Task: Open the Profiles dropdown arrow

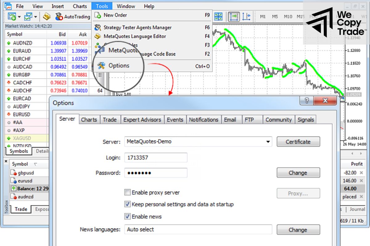Action: point(36,17)
